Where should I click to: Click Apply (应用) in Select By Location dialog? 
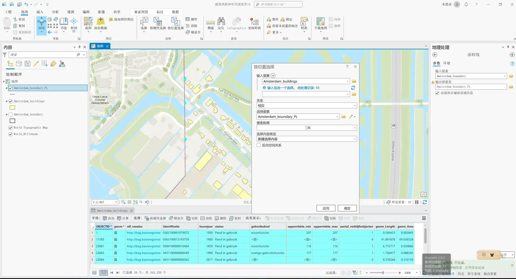(x=326, y=208)
